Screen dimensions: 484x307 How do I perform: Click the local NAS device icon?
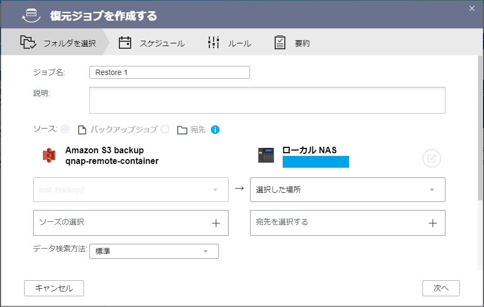[266, 155]
